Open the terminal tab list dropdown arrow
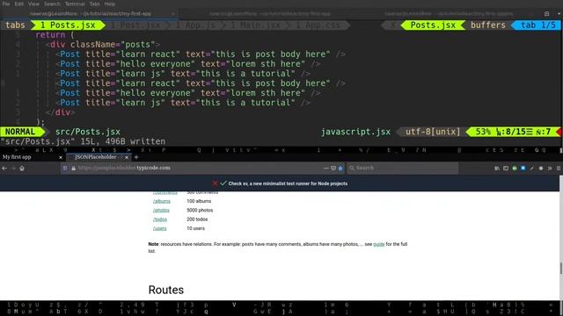Screen dimensions: 563x316 pos(559,14)
